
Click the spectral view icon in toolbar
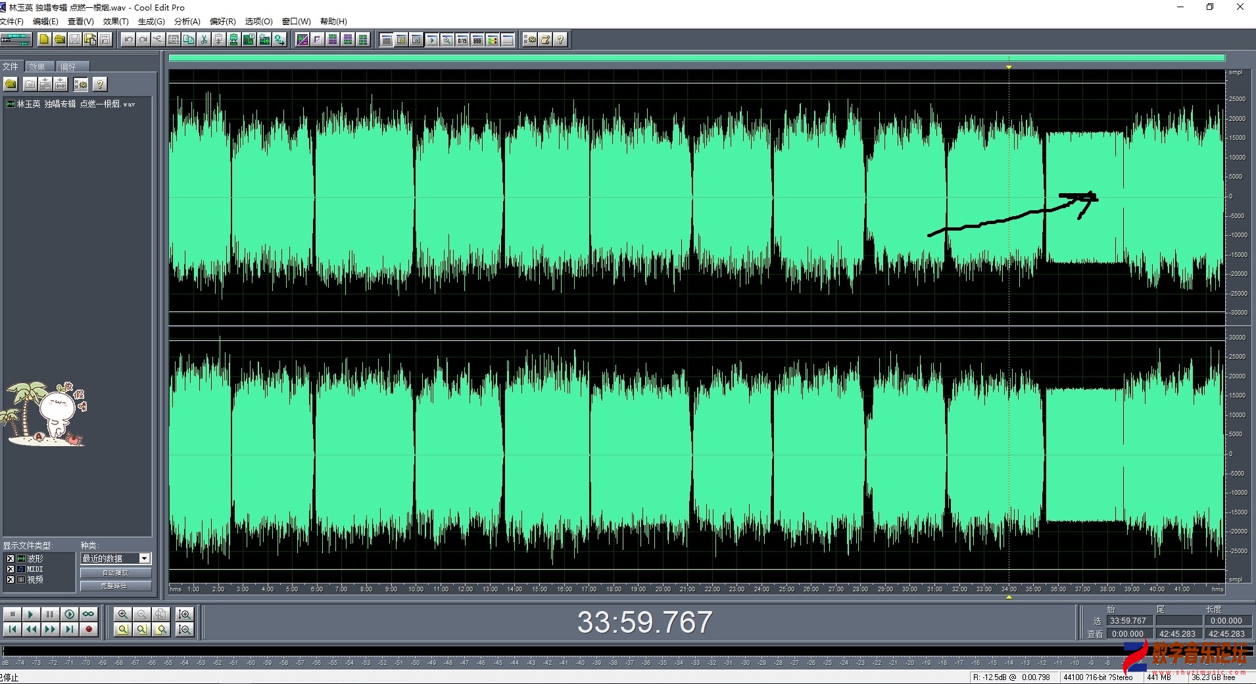click(x=302, y=40)
